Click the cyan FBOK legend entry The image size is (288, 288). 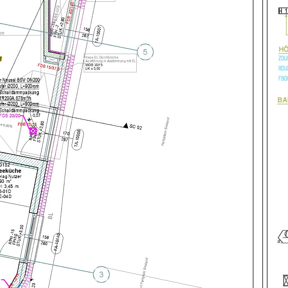(283, 78)
